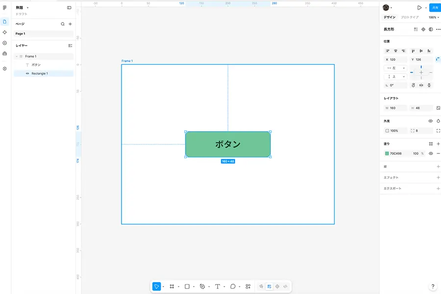Open the 無題 file name dropdown
Viewport: 441px width, 294px height.
click(x=27, y=8)
